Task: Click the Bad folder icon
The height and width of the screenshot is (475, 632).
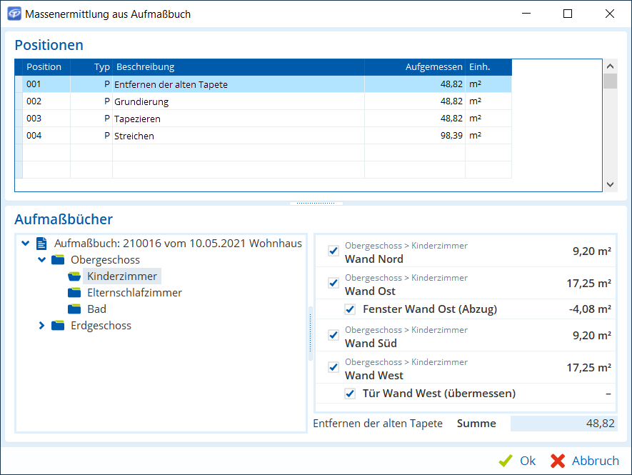Action: 74,309
